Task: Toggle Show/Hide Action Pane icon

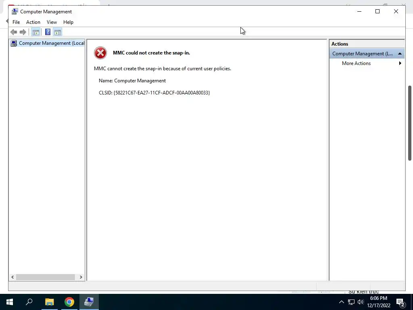Action: (x=57, y=32)
